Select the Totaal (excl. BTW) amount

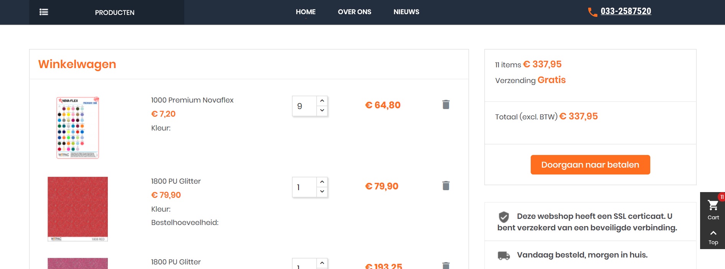tap(578, 116)
